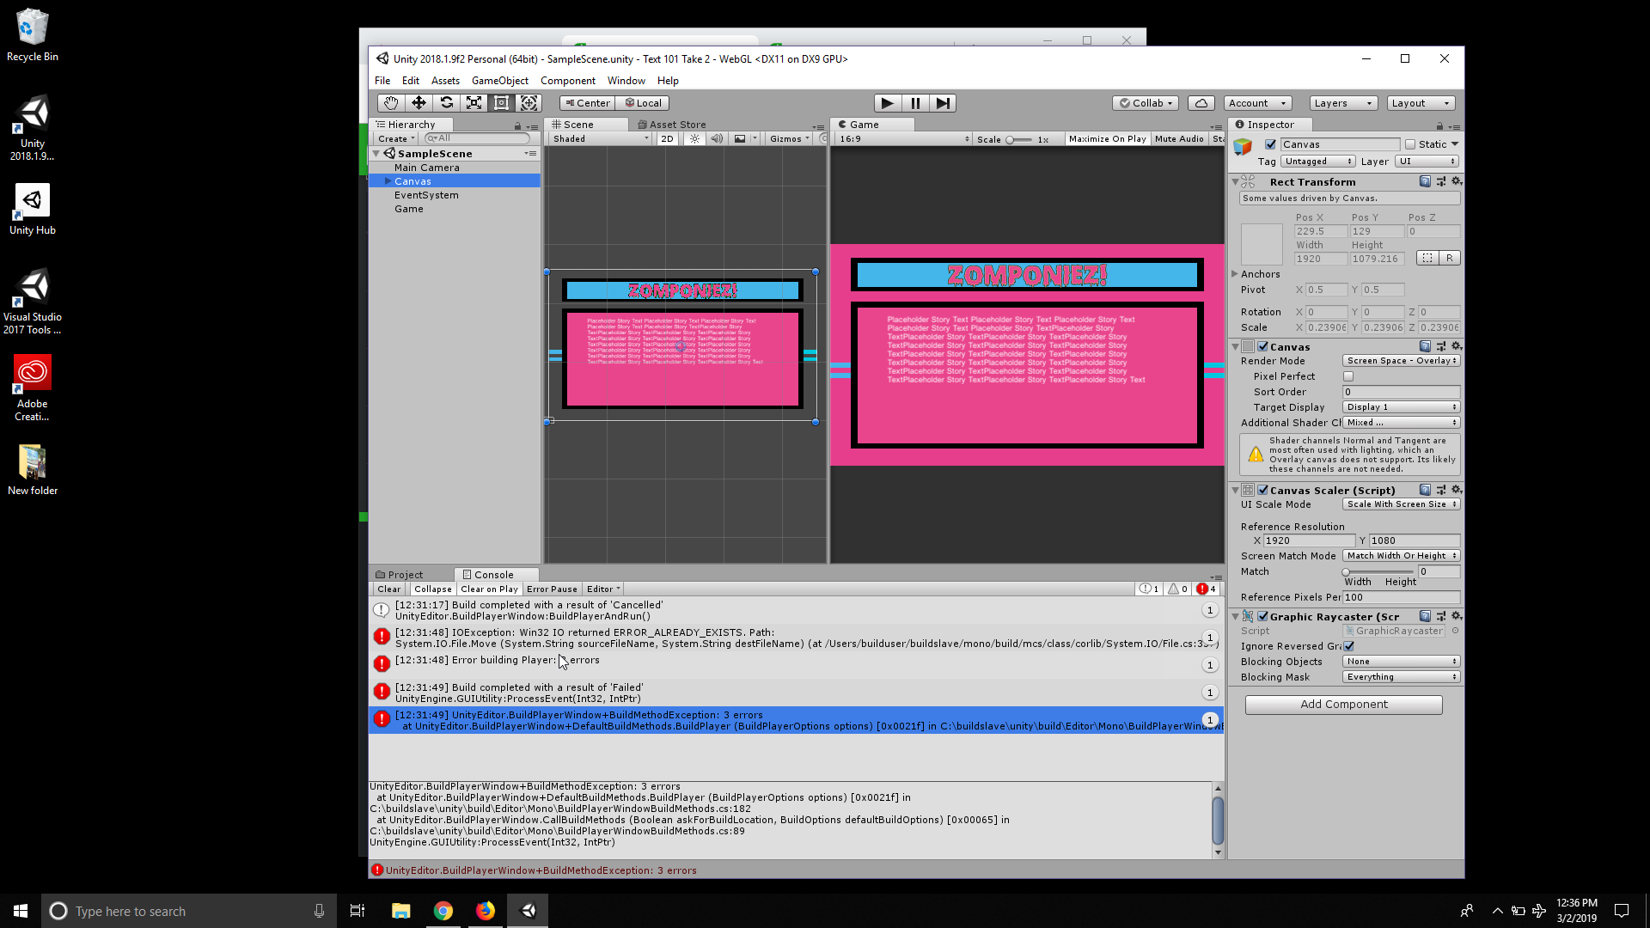Toggle scene view audio
The height and width of the screenshot is (928, 1650).
pos(717,138)
